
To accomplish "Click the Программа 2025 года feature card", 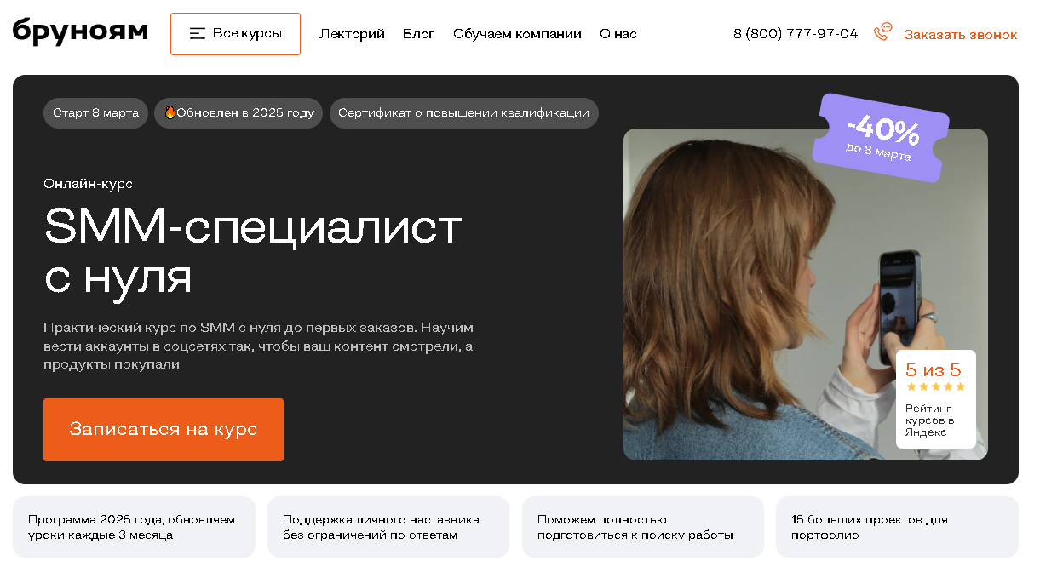I will pyautogui.click(x=134, y=527).
